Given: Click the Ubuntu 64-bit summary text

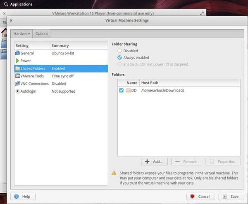Looking at the screenshot, I should (63, 53).
